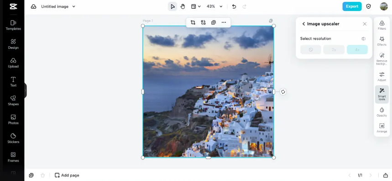
Task: Click the Page 1 label
Action: (x=148, y=21)
